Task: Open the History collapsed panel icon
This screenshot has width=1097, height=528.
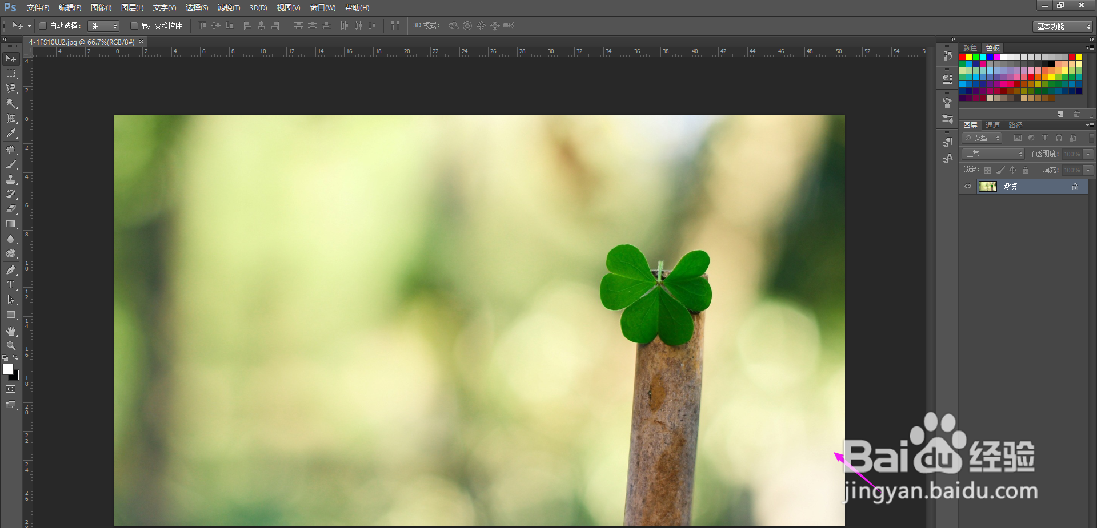Action: (947, 56)
